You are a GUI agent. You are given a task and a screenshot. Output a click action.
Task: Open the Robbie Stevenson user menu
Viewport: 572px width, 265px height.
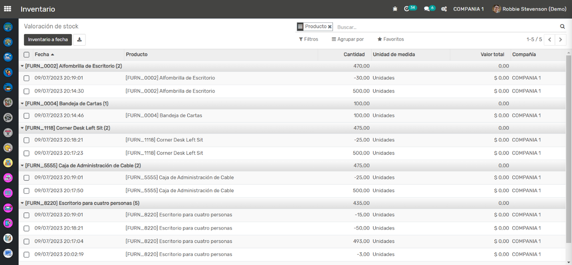click(x=529, y=9)
